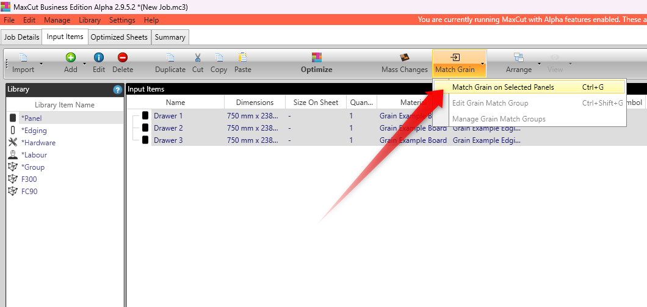The height and width of the screenshot is (307, 647).
Task: Switch to the Optimized Sheets tab
Action: point(119,37)
